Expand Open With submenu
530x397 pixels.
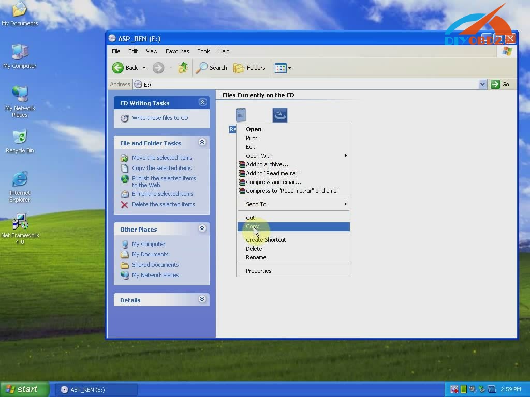tap(293, 156)
